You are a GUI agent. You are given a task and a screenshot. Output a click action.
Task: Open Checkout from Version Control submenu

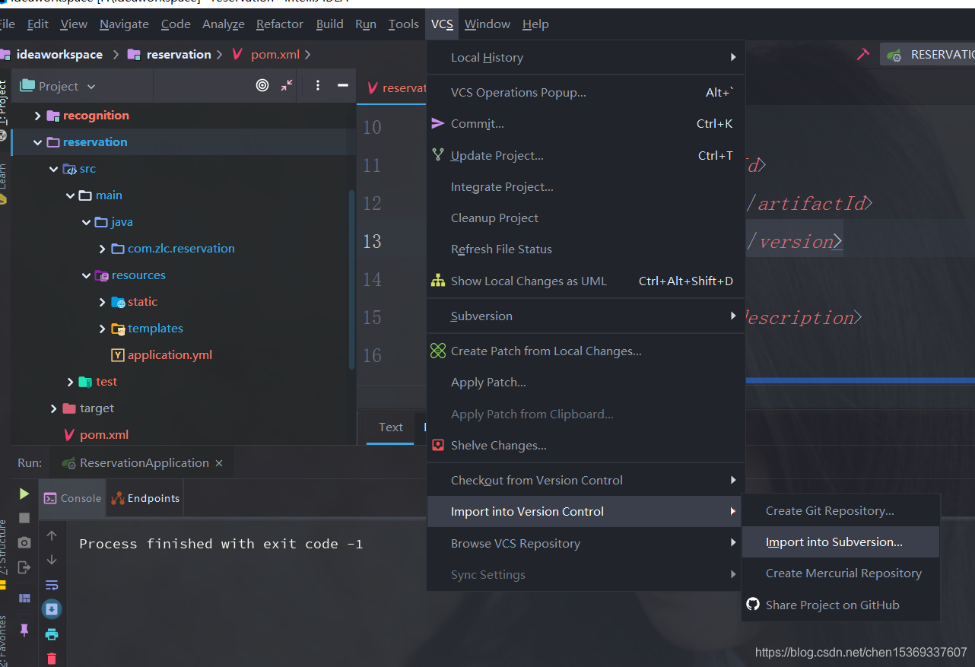pyautogui.click(x=586, y=480)
